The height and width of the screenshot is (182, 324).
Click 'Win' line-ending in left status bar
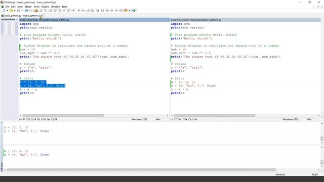[x=158, y=119]
